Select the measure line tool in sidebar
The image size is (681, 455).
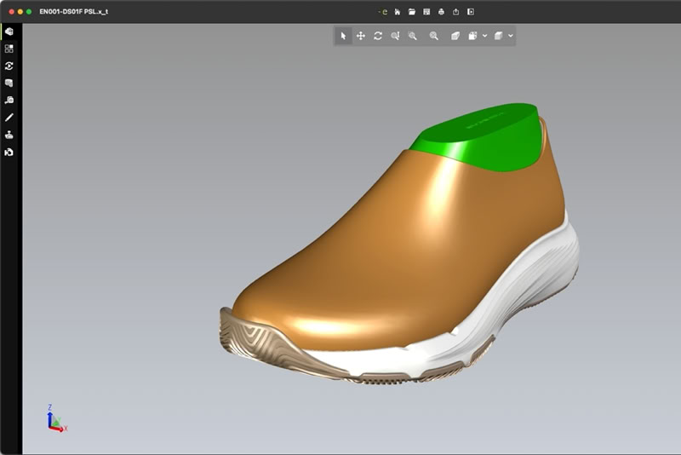9,118
